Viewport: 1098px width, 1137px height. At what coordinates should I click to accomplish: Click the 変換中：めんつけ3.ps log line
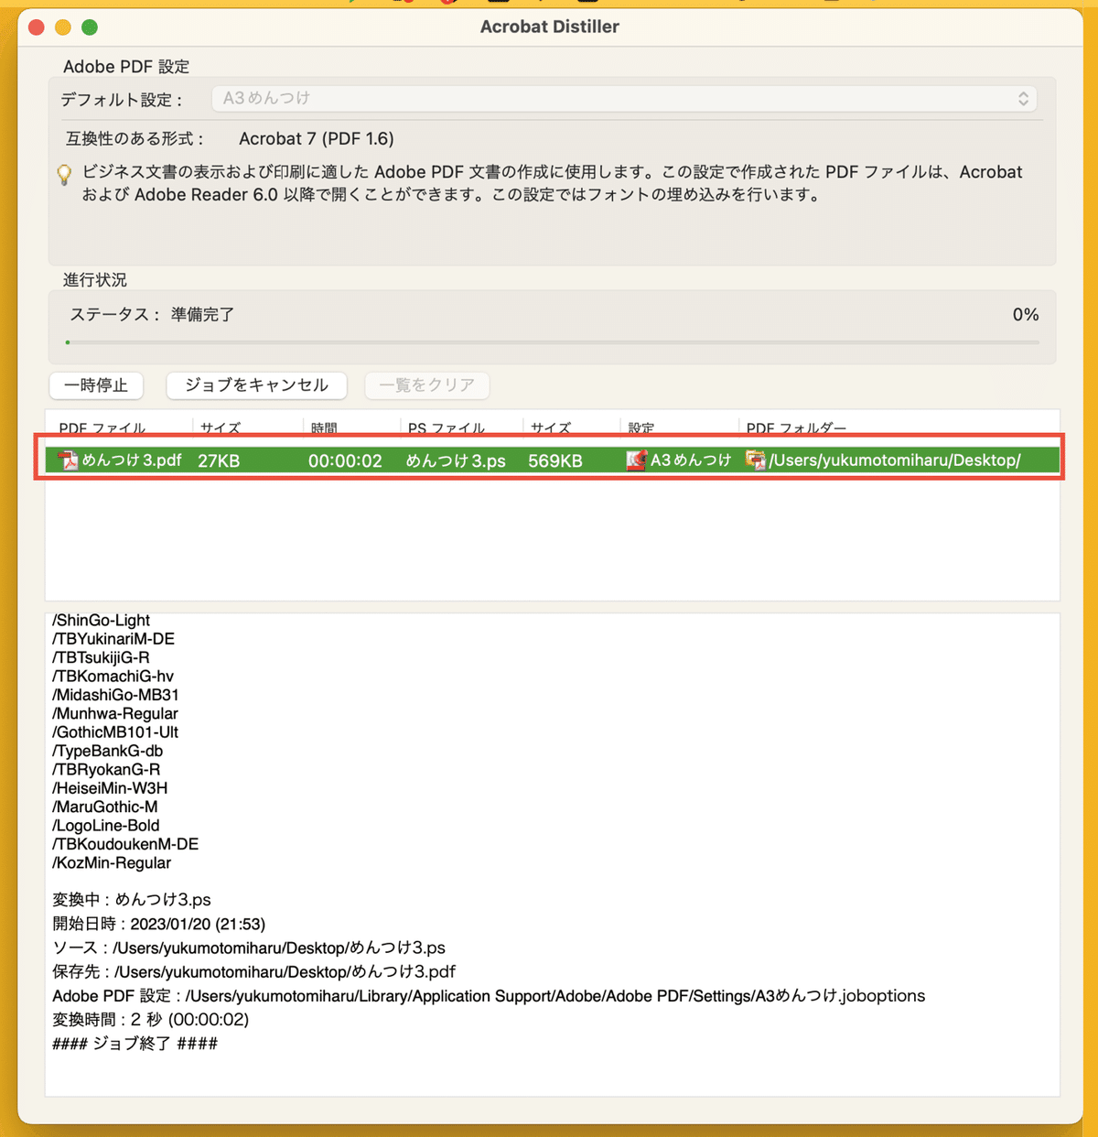click(x=132, y=900)
